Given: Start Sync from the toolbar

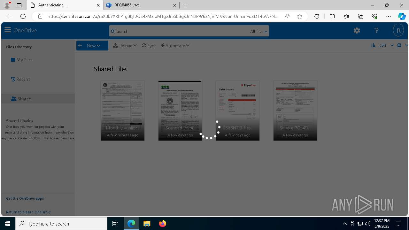Looking at the screenshot, I should click(x=149, y=46).
